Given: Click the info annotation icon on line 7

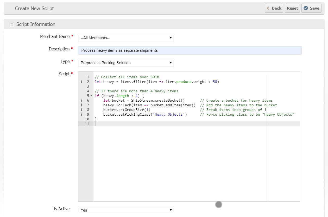Looking at the screenshot, I should click(81, 105).
